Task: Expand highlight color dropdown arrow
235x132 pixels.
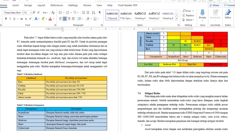Action: pos(46,19)
